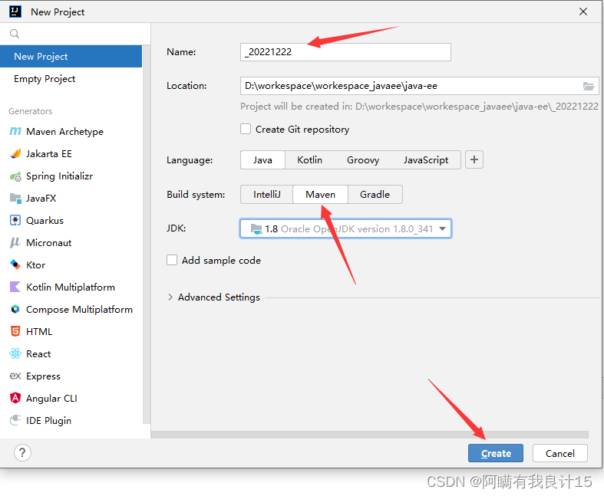This screenshot has width=604, height=496.
Task: Select the IDE Plugin generator label
Action: point(48,421)
